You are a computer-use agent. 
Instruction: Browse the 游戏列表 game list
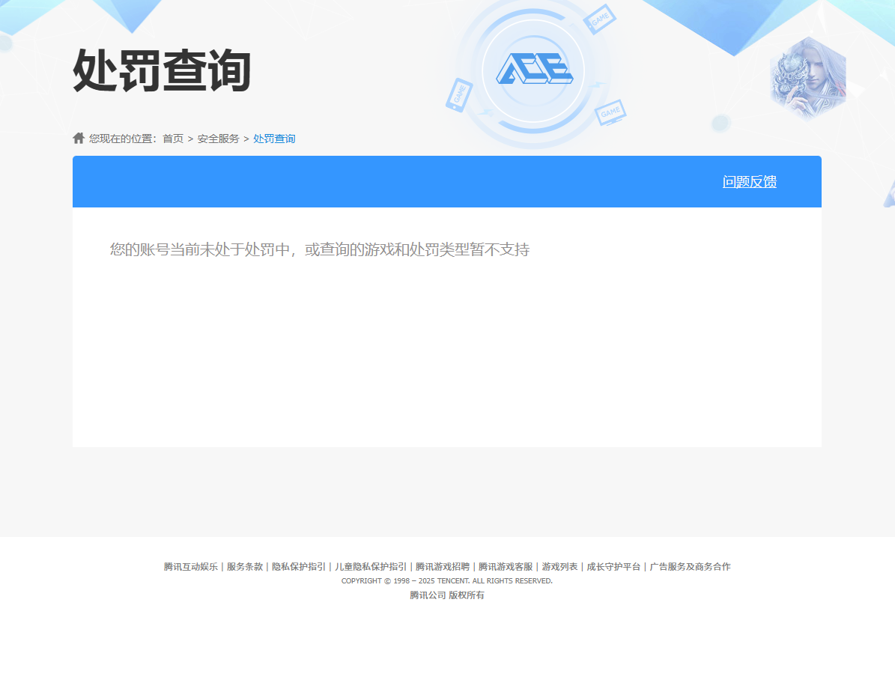coord(558,567)
